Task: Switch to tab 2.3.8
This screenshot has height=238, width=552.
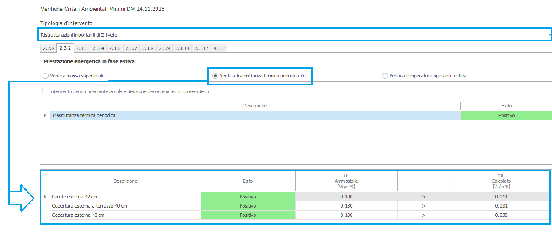Action: (147, 48)
